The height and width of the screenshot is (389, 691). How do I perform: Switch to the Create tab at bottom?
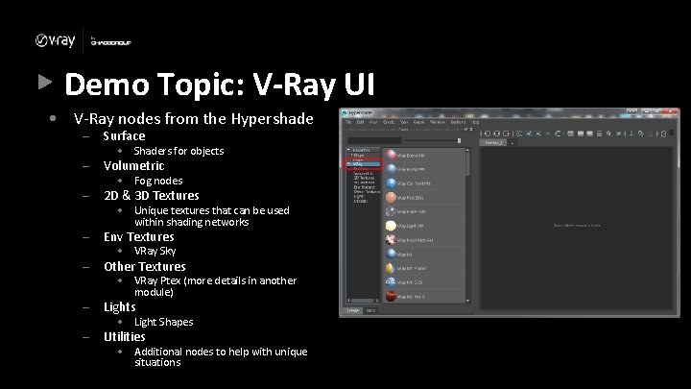tap(352, 310)
